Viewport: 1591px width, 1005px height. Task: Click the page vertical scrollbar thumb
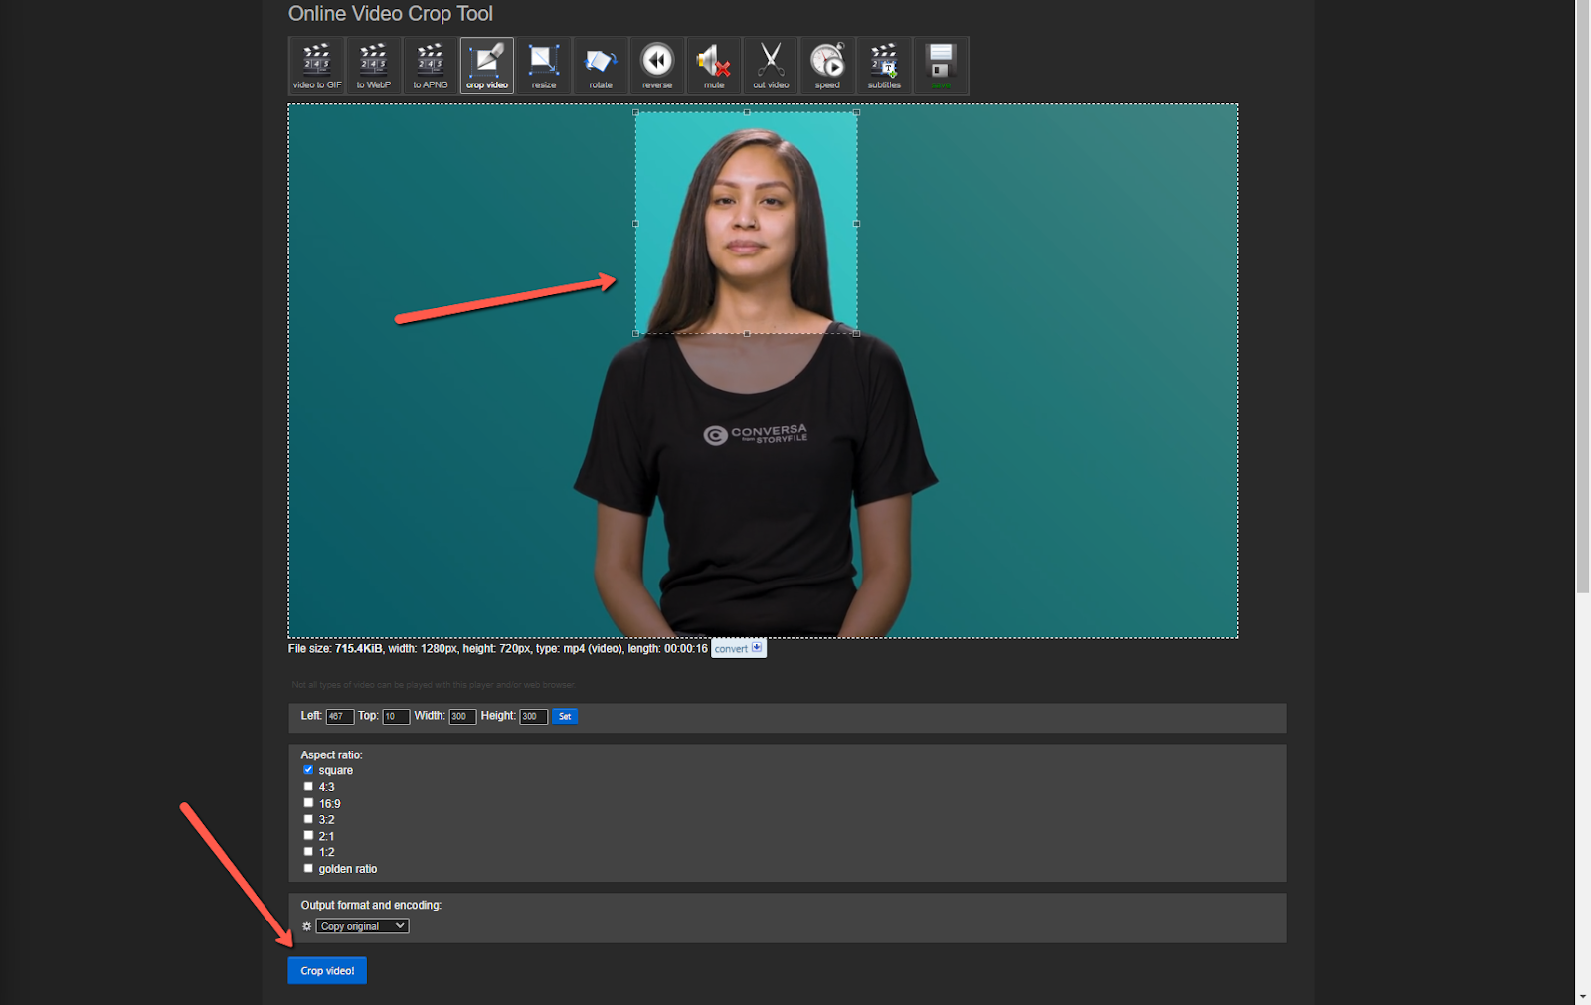pyautogui.click(x=1583, y=296)
